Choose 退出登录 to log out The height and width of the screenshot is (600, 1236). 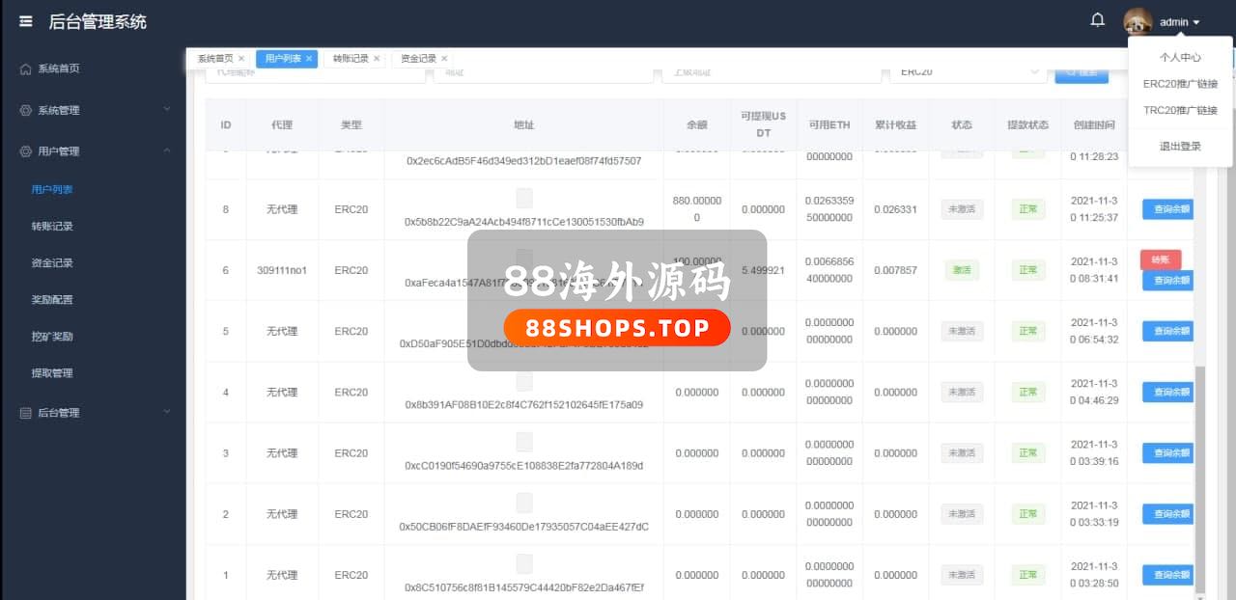tap(1180, 147)
